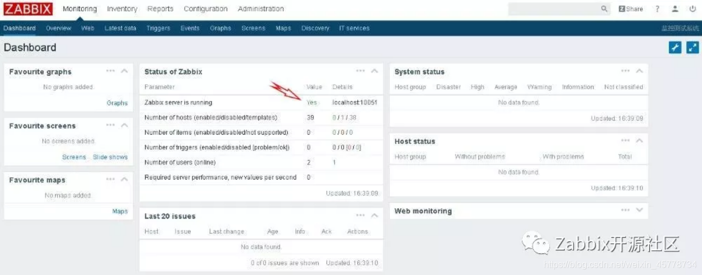
Task: Go to the Triggers submenu
Action: coord(159,28)
